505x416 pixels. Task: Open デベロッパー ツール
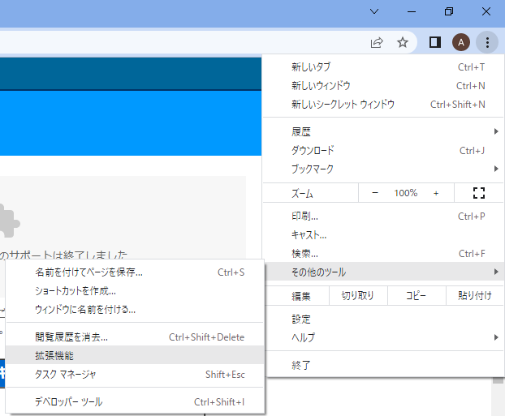point(135,402)
